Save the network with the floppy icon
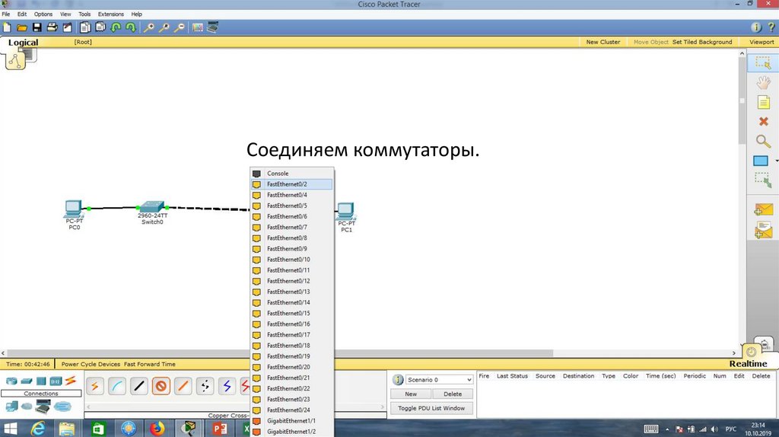The image size is (779, 437). (37, 28)
